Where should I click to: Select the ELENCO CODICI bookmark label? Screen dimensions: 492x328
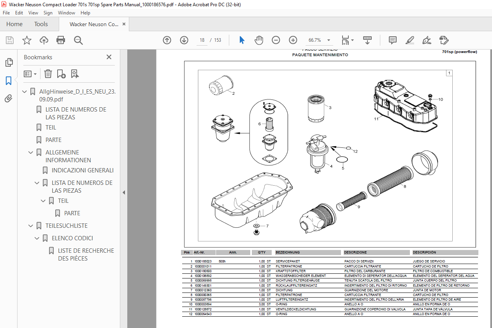click(72, 238)
